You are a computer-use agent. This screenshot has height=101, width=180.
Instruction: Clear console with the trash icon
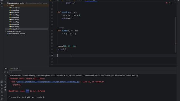click(5, 90)
